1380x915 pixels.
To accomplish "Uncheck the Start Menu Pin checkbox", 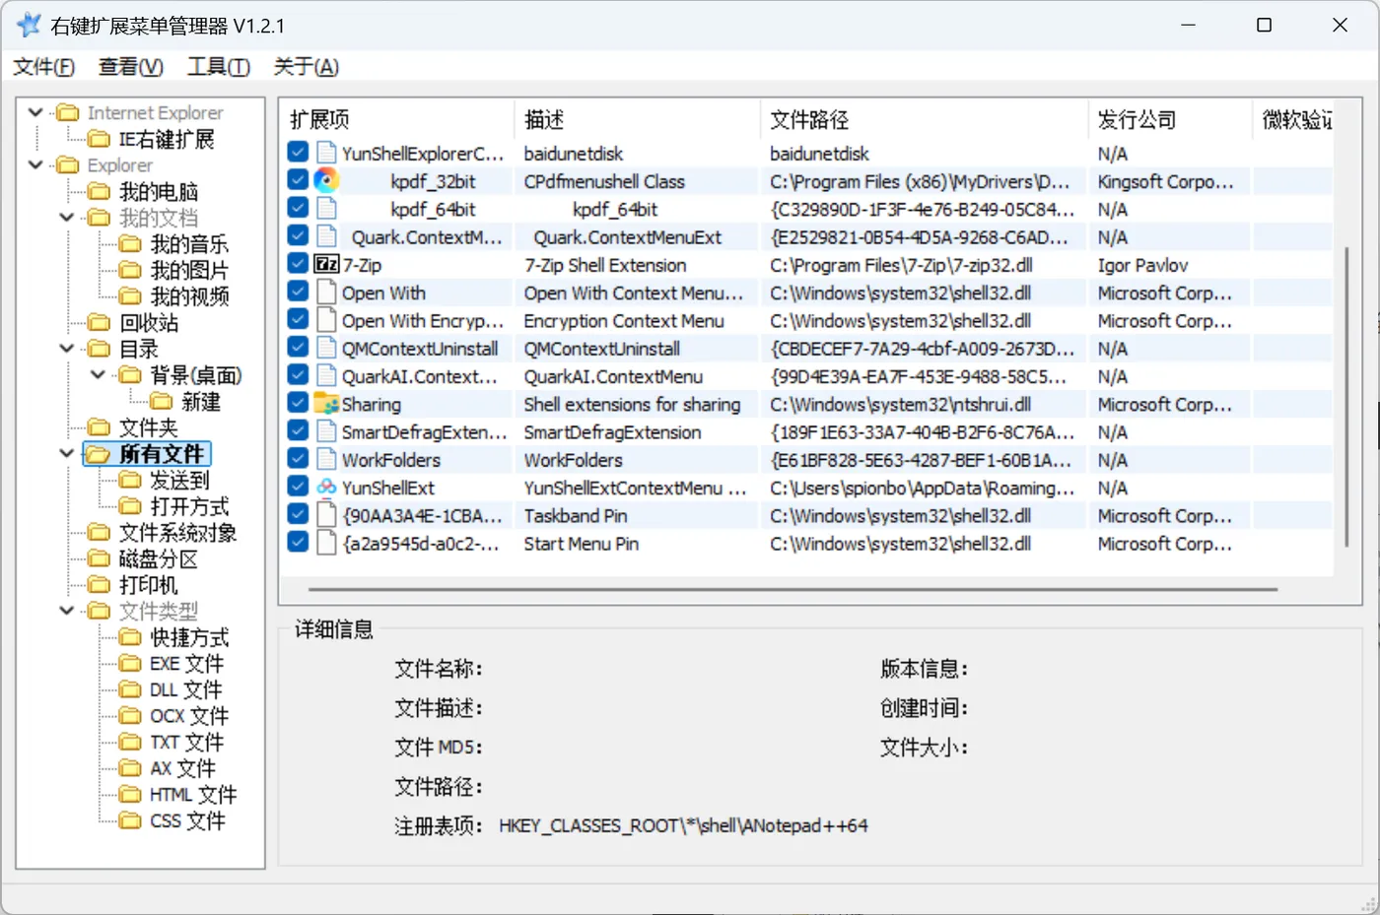I will pos(298,542).
